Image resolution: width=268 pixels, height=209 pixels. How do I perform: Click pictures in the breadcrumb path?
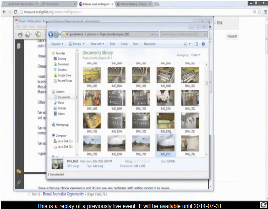click(x=91, y=34)
